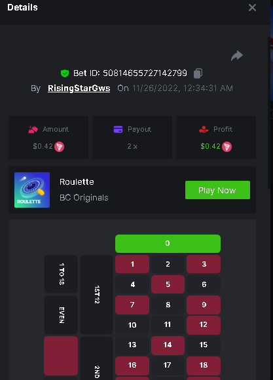
Task: Select the solid red color bet cell
Action: click(61, 356)
